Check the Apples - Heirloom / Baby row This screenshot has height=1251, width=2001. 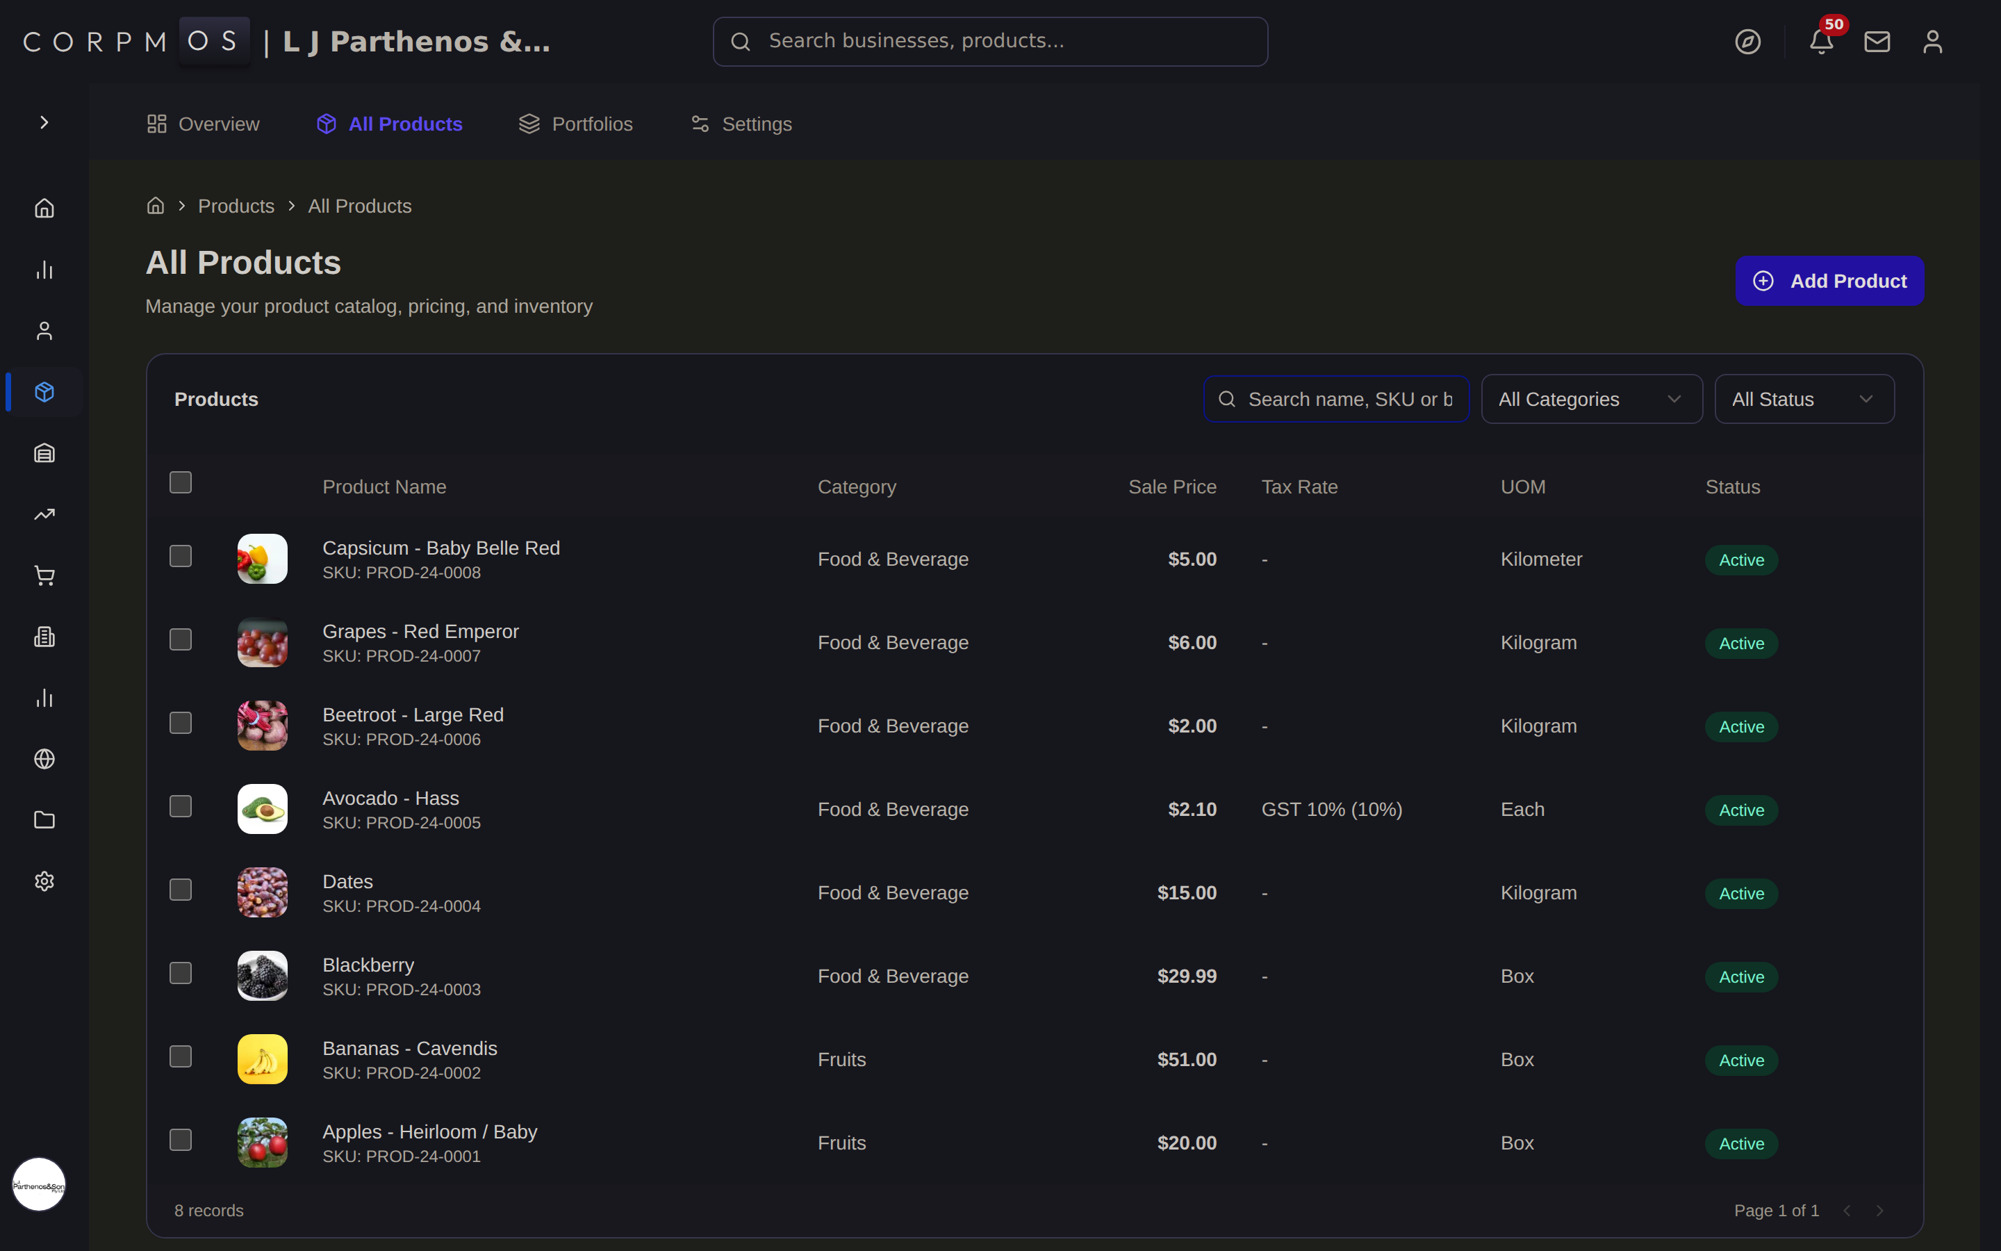click(180, 1140)
